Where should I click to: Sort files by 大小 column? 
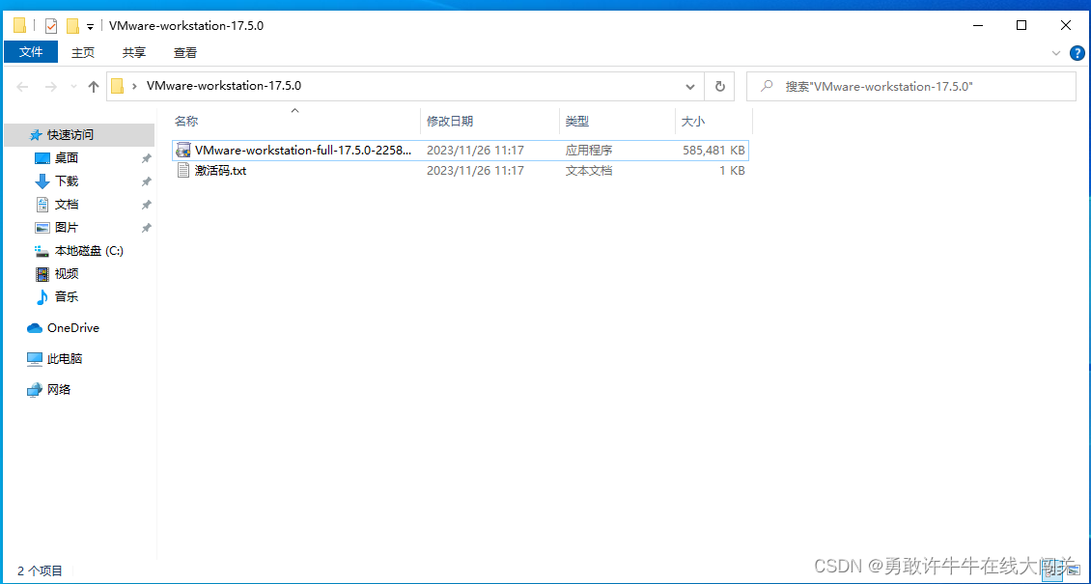[x=692, y=121]
